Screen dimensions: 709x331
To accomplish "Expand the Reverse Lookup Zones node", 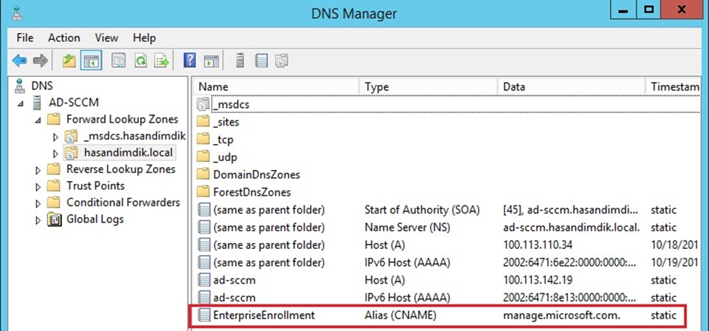I will (38, 171).
